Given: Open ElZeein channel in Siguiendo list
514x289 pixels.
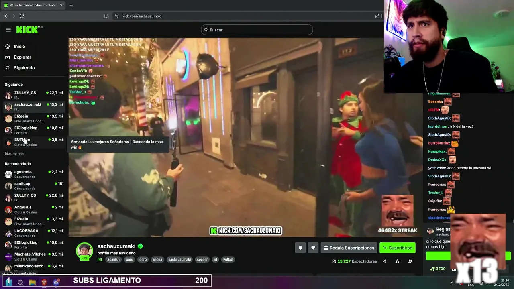Looking at the screenshot, I should (34, 118).
